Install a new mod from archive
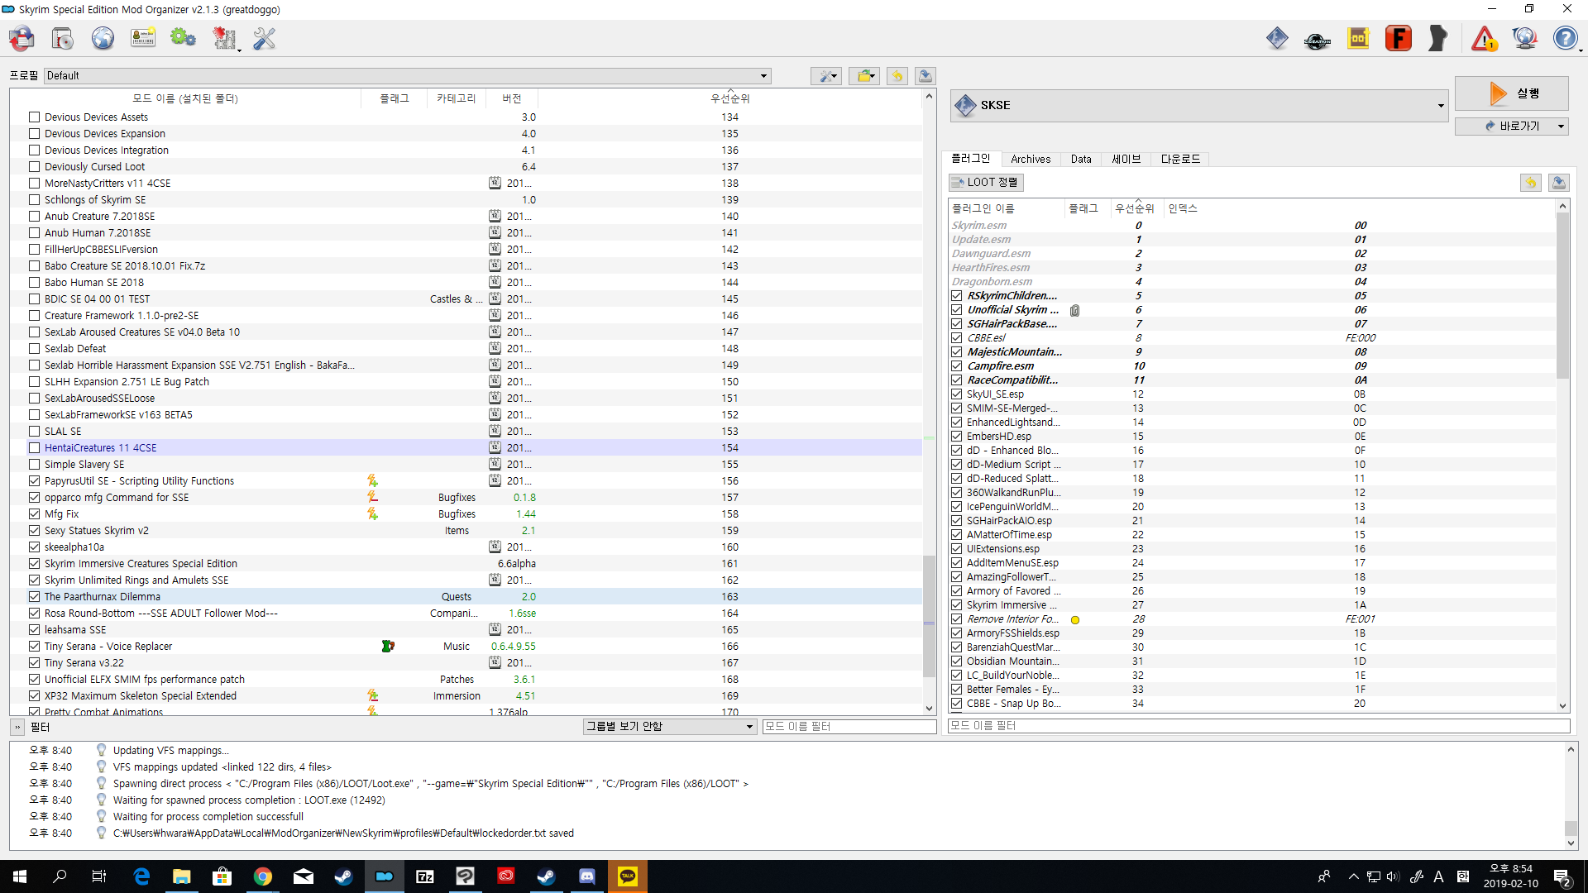This screenshot has width=1588, height=893. pos(63,38)
